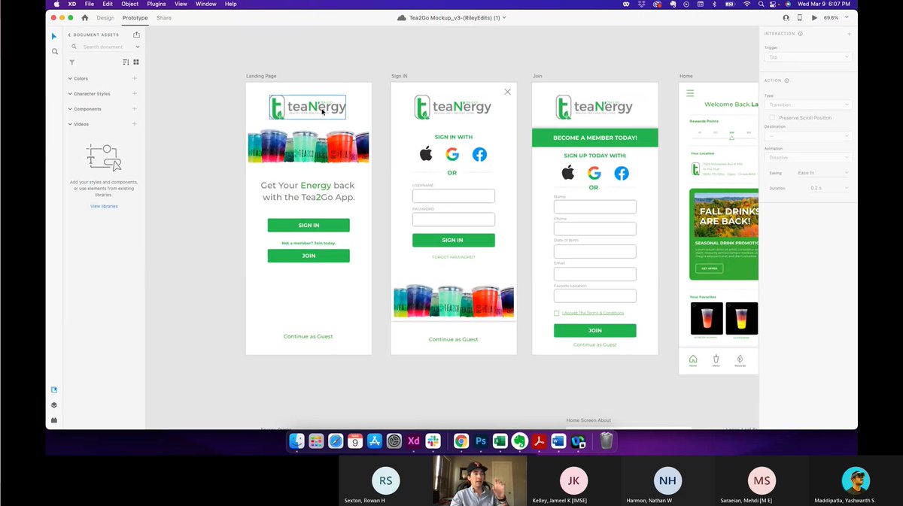Image resolution: width=903 pixels, height=506 pixels.
Task: Switch to the Prototype tab
Action: [135, 17]
